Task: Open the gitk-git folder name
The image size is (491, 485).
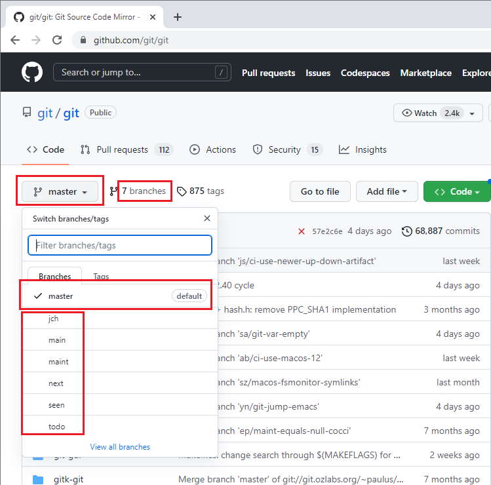Action: [x=68, y=479]
